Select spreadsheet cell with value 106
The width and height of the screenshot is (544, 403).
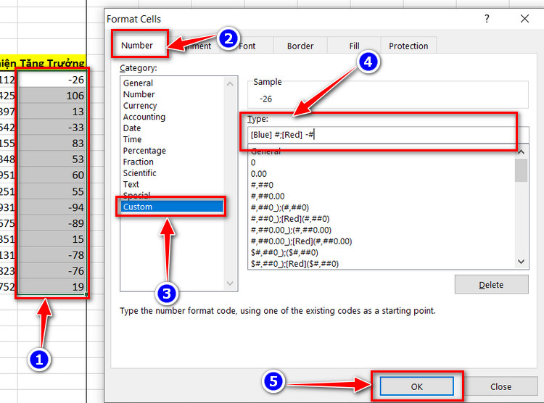(52, 96)
